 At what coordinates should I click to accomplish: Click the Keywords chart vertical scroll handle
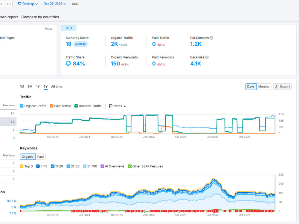point(275,193)
